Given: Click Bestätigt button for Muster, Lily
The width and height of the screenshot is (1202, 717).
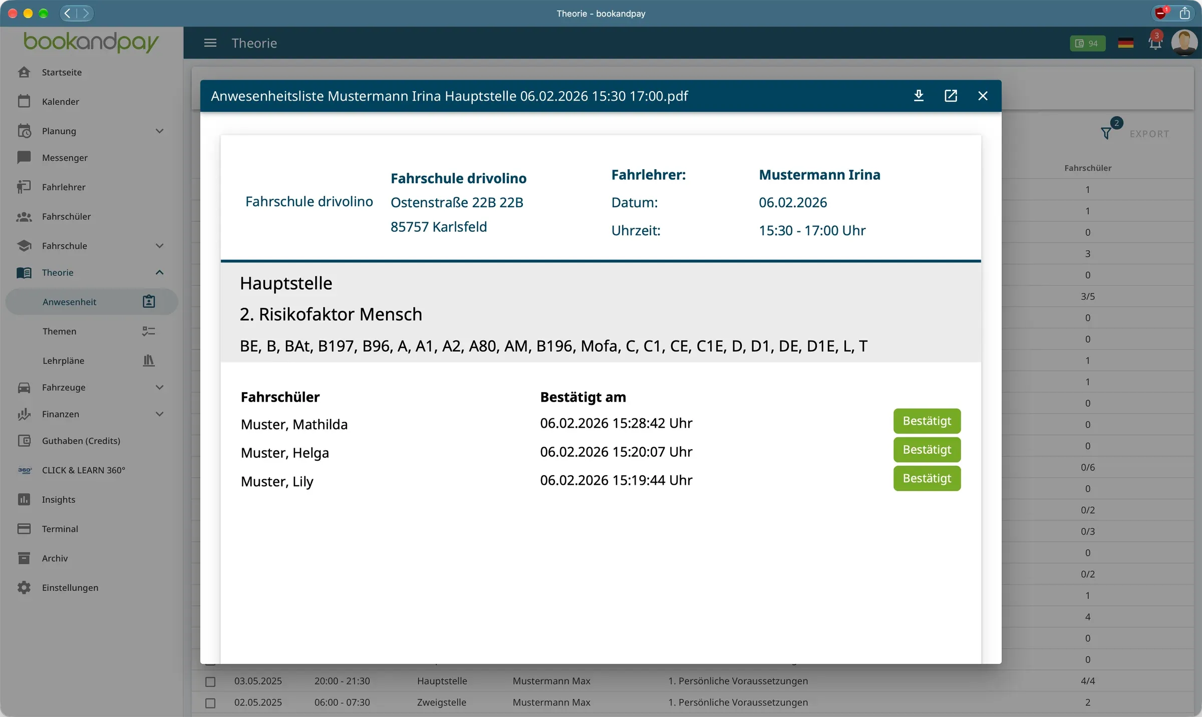Looking at the screenshot, I should click(x=927, y=478).
